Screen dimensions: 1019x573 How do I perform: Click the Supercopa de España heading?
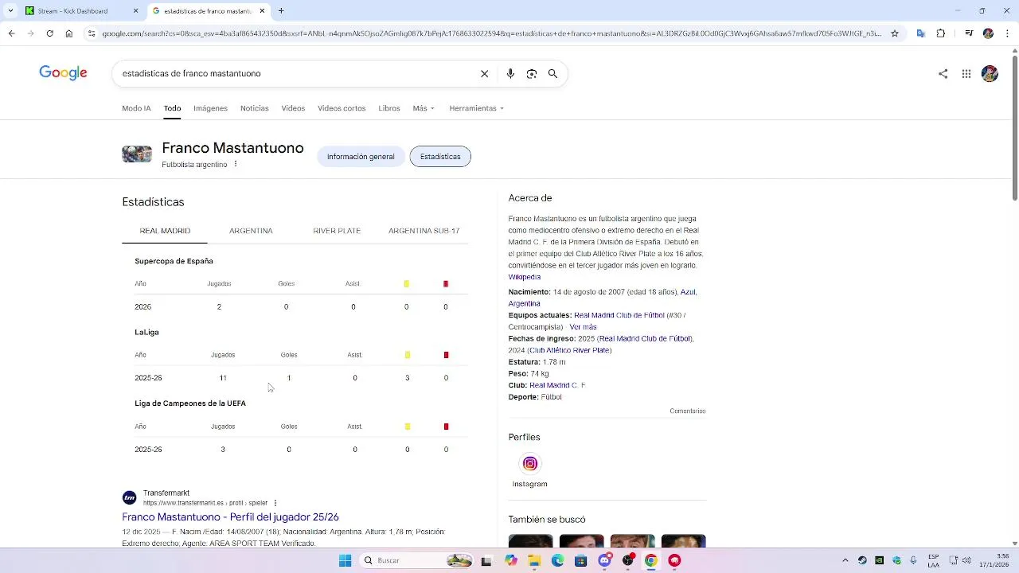[174, 261]
